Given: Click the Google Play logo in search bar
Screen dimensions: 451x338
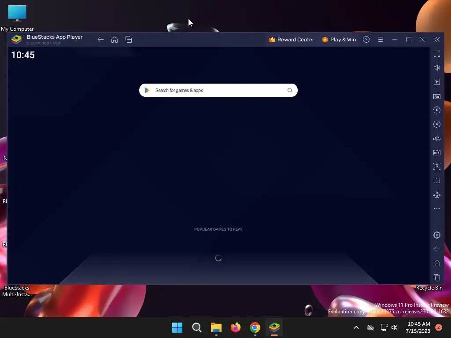Looking at the screenshot, I should coord(147,90).
